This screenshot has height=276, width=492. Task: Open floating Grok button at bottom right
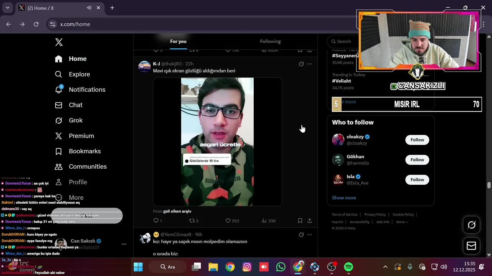coord(471,225)
